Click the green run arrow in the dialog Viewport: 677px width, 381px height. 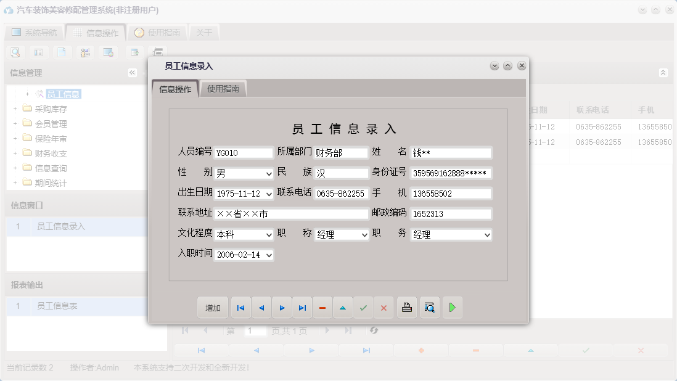(x=452, y=307)
